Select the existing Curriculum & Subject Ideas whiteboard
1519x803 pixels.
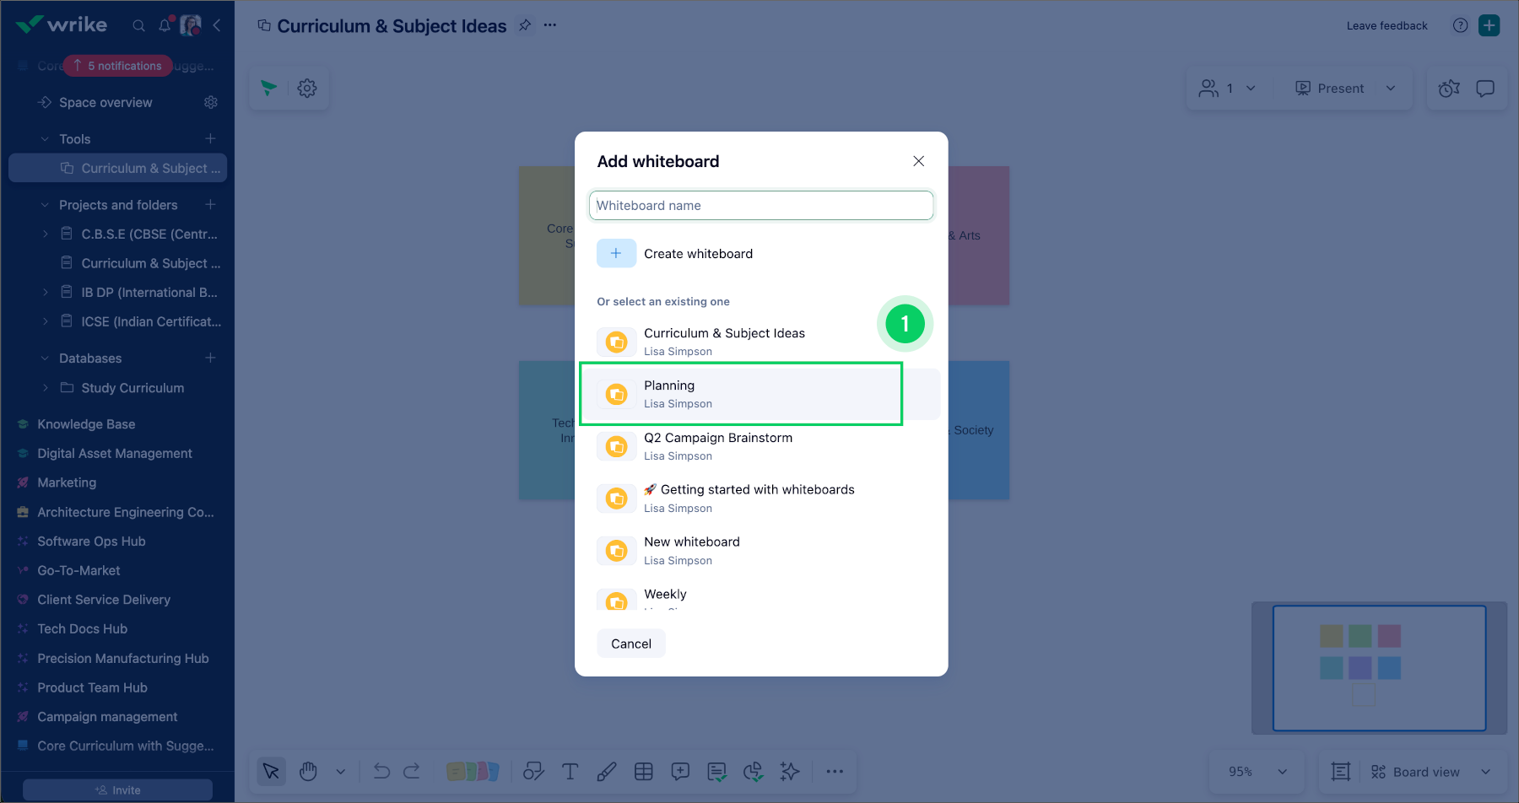coord(761,342)
